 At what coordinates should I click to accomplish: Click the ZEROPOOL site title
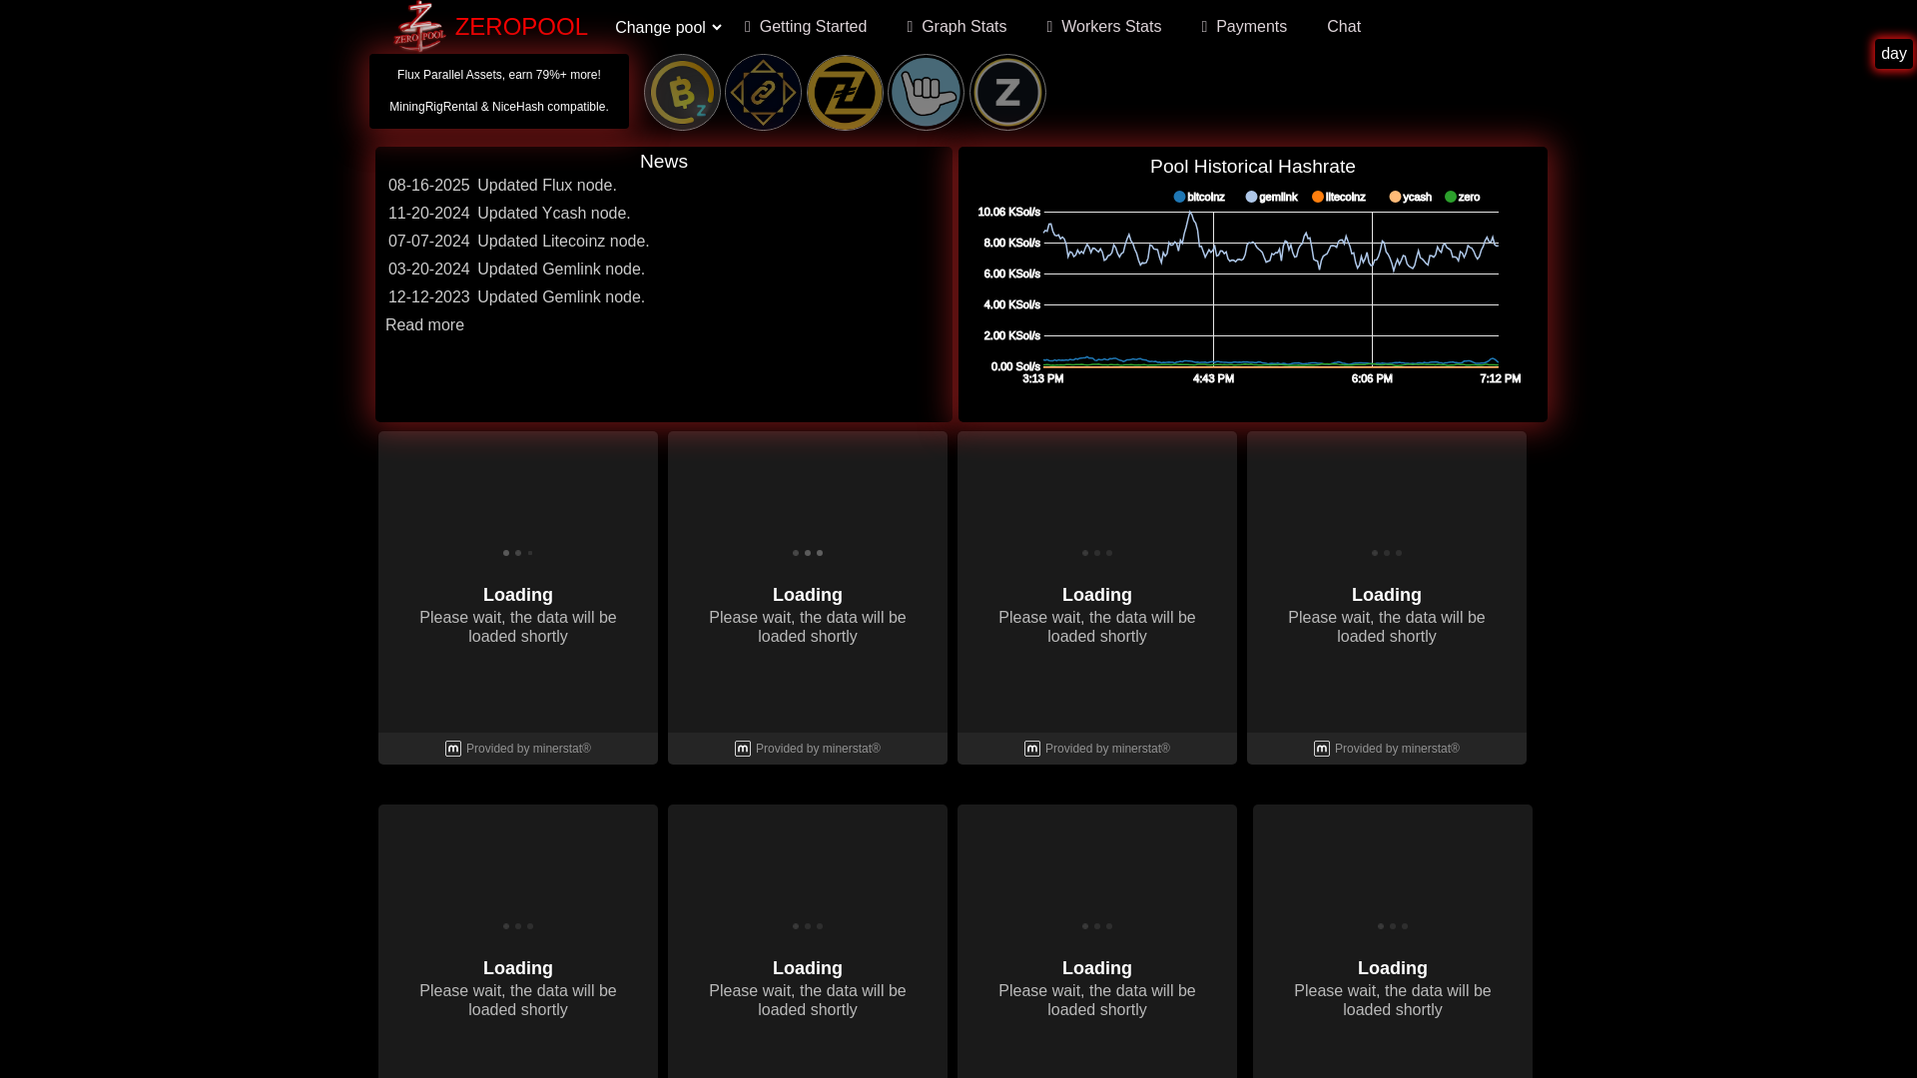521,27
